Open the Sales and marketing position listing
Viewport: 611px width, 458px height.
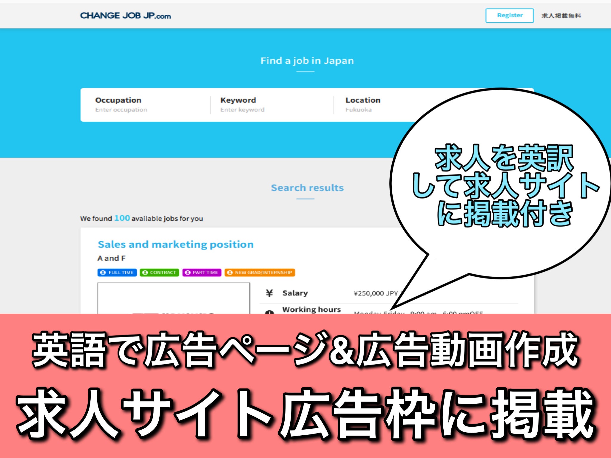pos(175,245)
